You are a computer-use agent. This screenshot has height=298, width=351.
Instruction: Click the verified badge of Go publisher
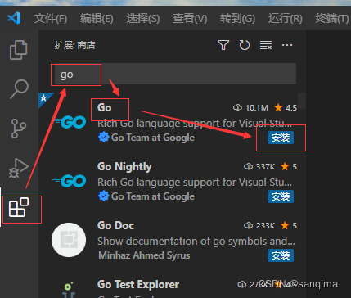click(x=104, y=138)
